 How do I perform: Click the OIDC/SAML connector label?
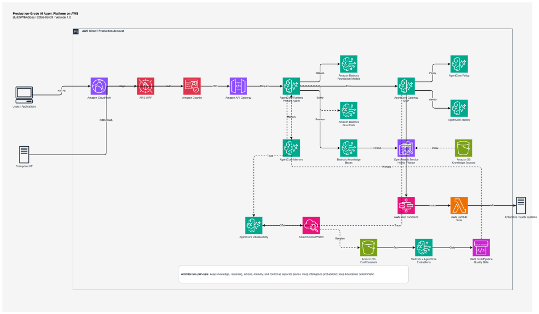point(106,120)
